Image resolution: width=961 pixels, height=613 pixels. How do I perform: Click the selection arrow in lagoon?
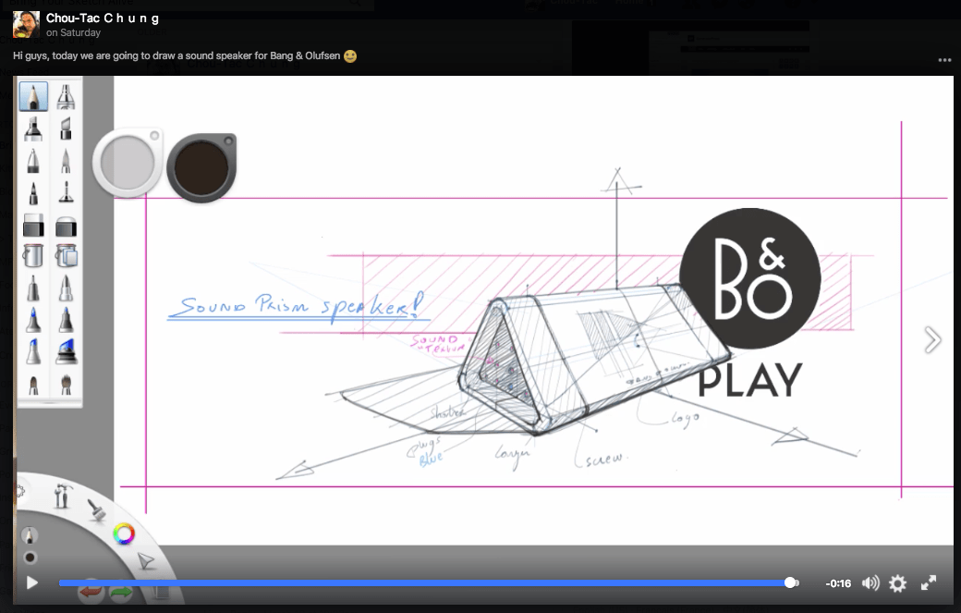point(146,561)
